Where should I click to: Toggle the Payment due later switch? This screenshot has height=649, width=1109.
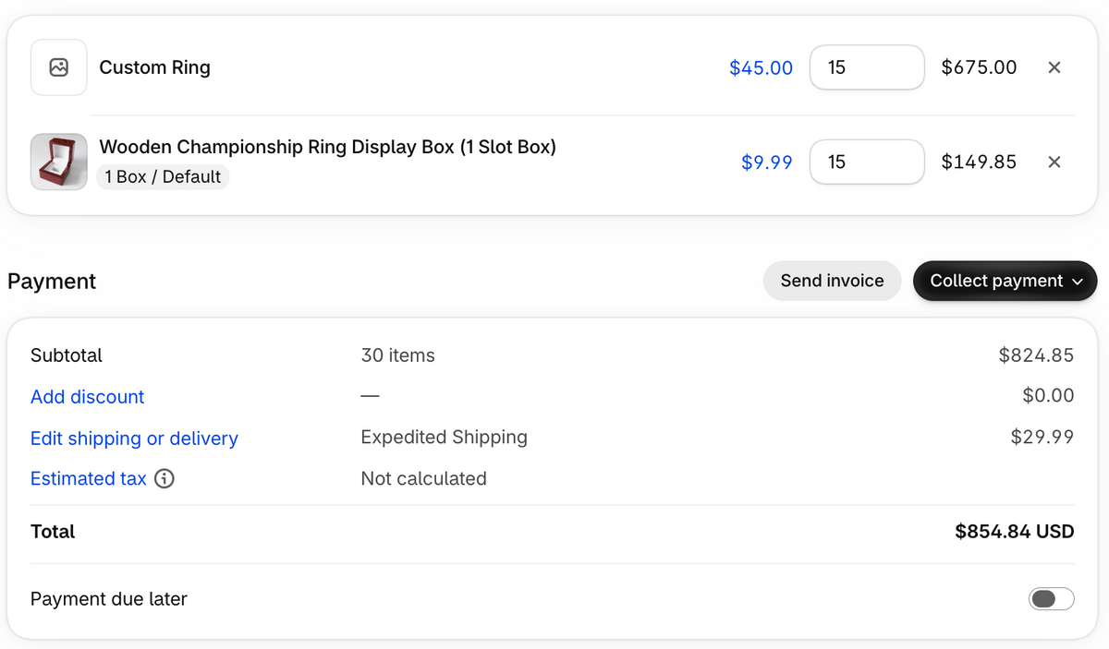(x=1052, y=599)
